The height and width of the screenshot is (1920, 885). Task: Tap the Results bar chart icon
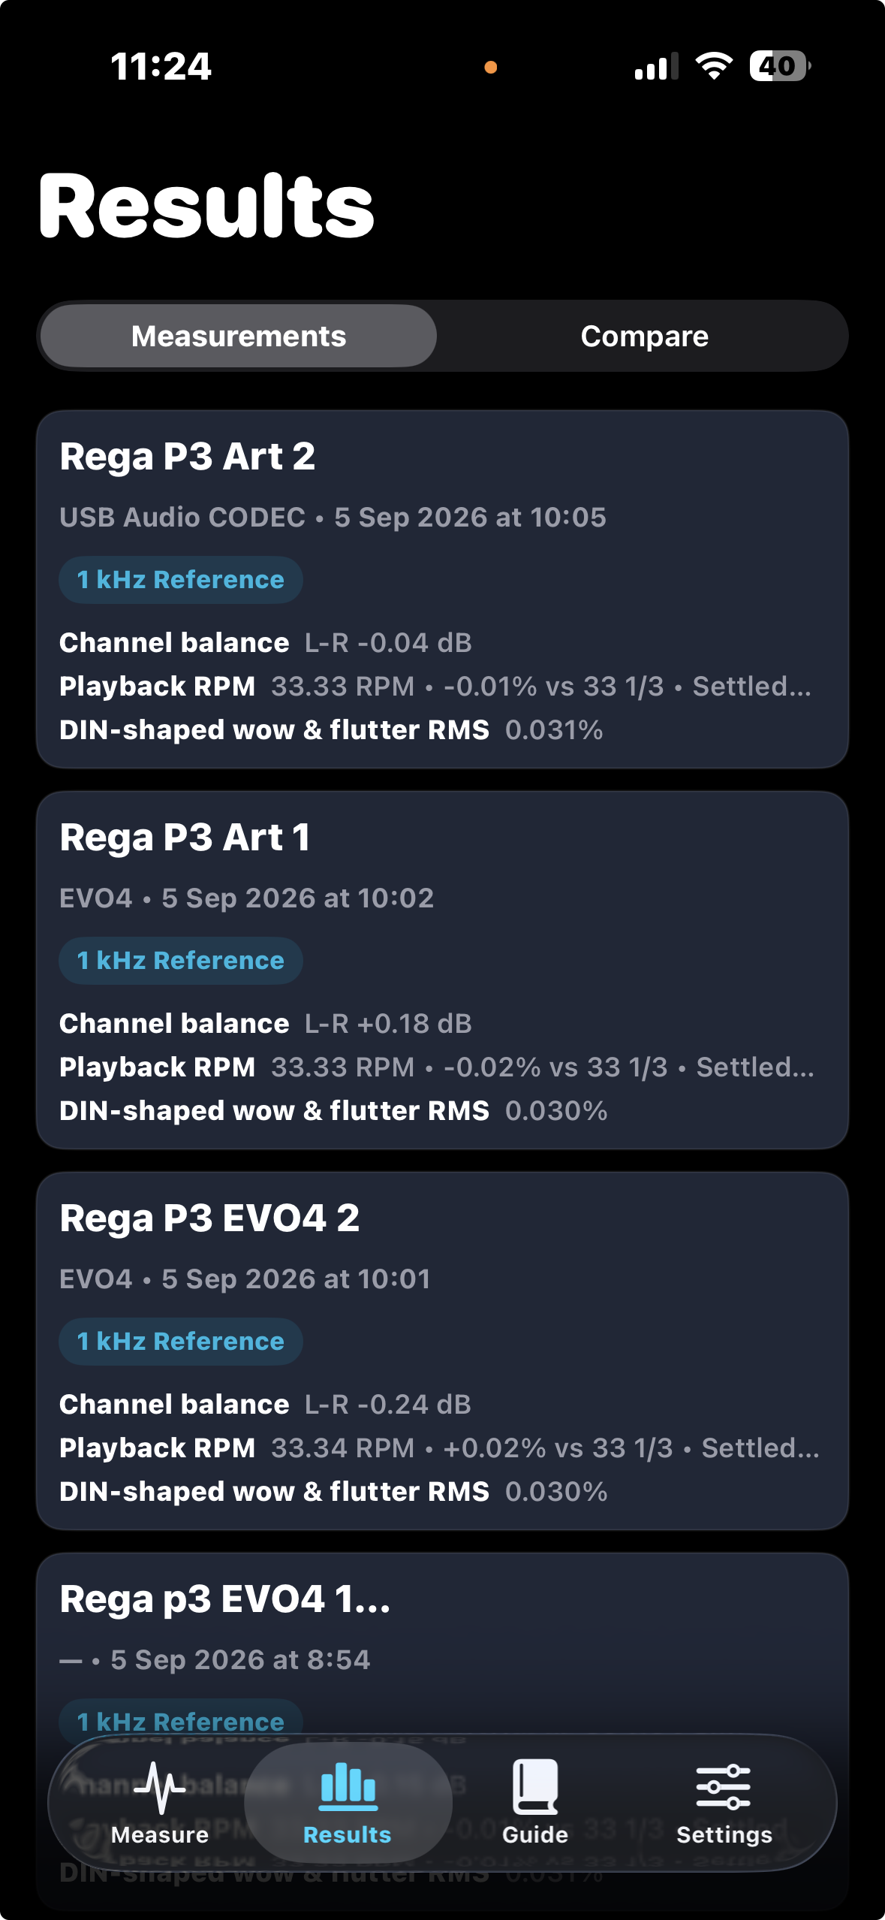click(348, 1786)
